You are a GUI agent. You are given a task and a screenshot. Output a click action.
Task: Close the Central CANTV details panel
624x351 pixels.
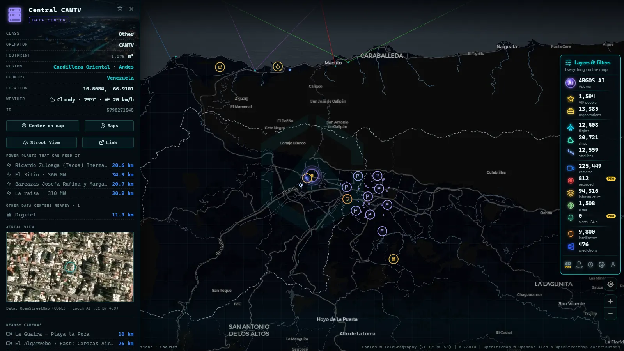click(x=131, y=9)
